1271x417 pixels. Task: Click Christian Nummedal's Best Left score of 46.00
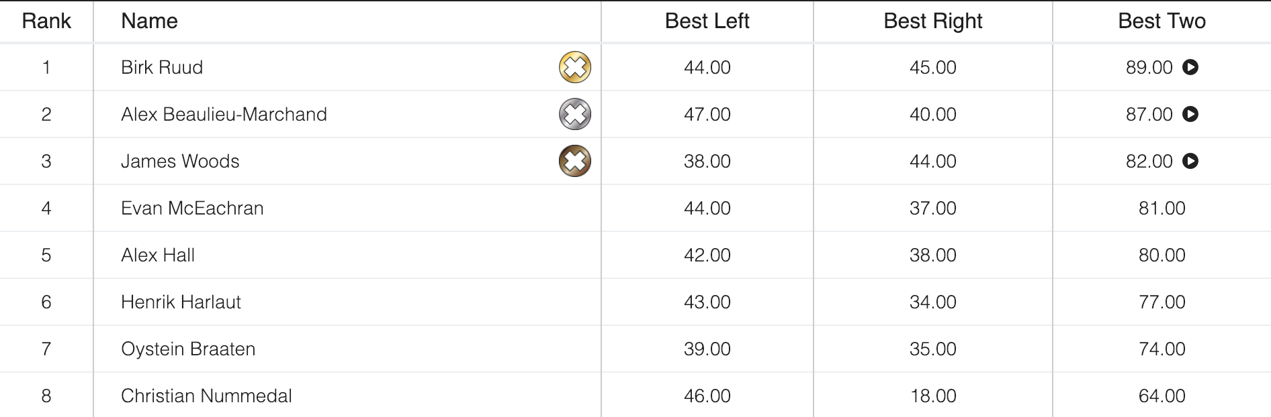pos(707,396)
